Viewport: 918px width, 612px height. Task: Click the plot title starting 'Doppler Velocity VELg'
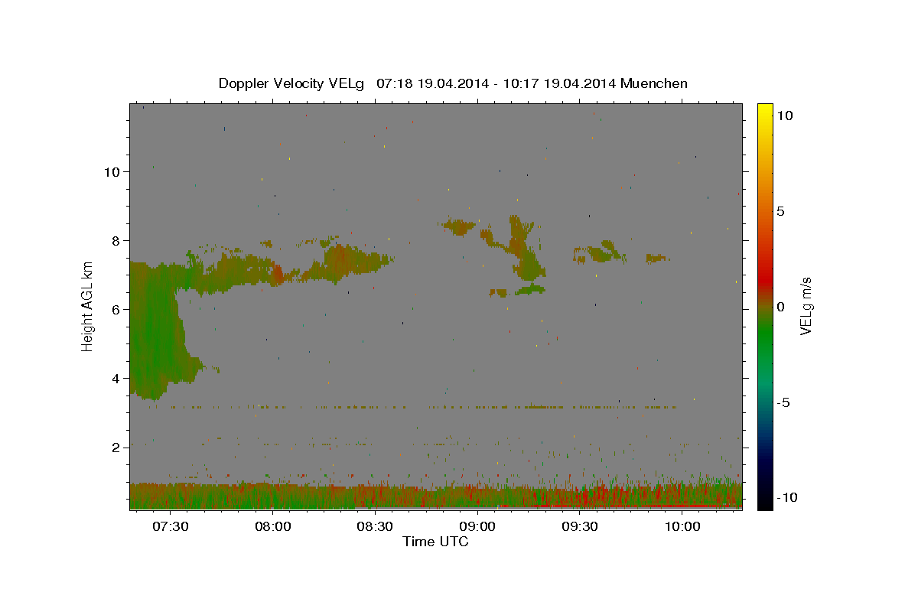[453, 83]
